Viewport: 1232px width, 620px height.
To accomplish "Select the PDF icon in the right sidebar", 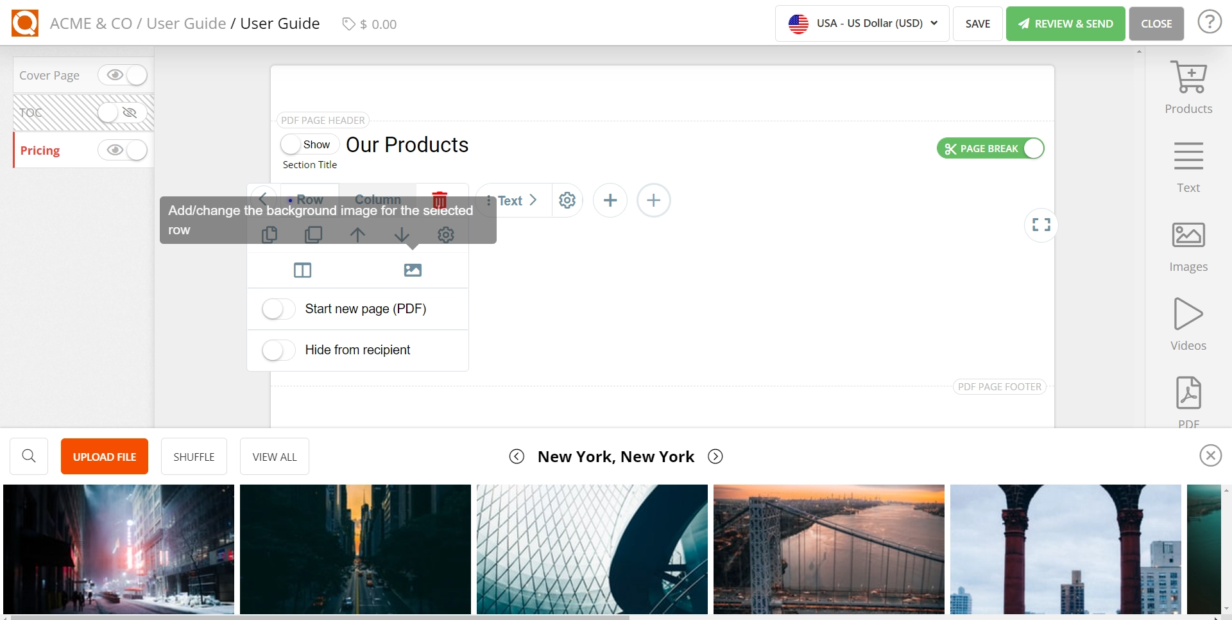I will (1188, 398).
